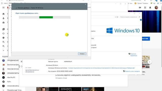Open bookmarks overflow chevron in browser

tap(161, 3)
